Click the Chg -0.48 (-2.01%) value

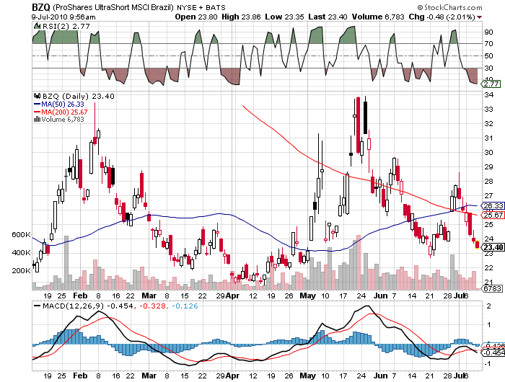[442, 17]
